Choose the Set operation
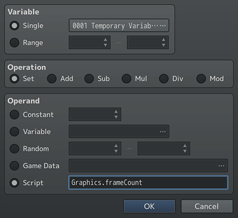 tap(14, 78)
